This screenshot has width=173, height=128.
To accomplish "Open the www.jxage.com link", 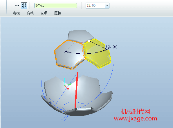I will click(136, 119).
